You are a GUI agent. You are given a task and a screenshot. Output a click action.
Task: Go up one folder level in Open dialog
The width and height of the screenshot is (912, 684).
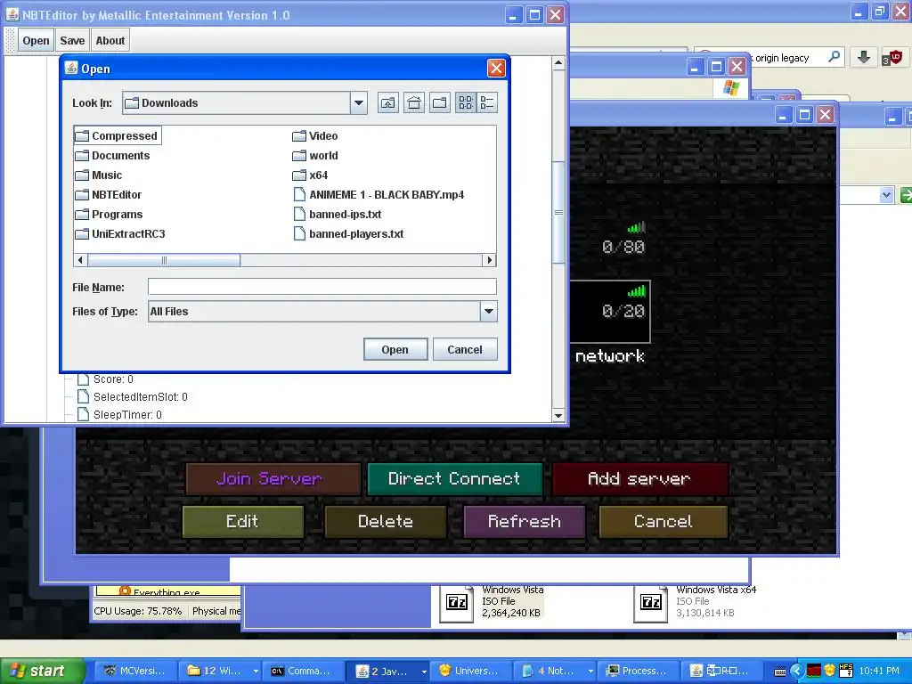coord(388,103)
